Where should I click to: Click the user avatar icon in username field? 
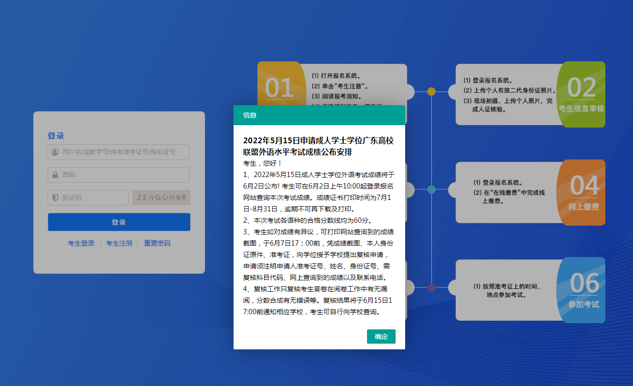tap(55, 152)
